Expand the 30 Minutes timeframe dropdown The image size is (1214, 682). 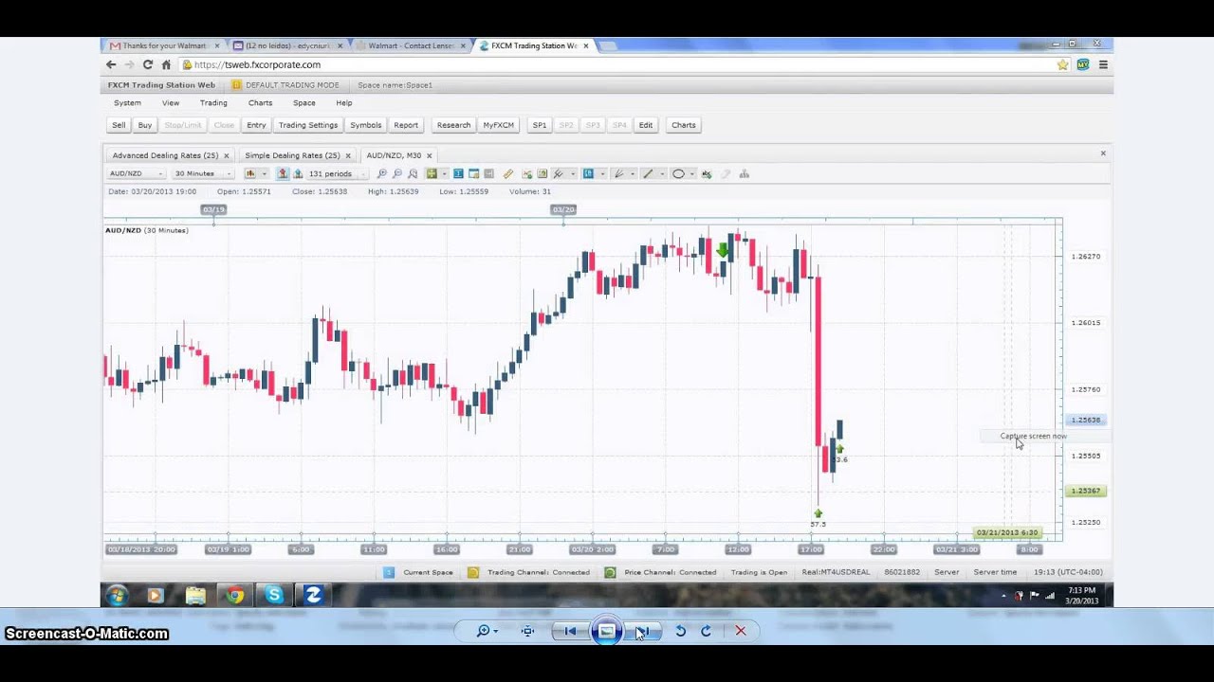[x=203, y=174]
